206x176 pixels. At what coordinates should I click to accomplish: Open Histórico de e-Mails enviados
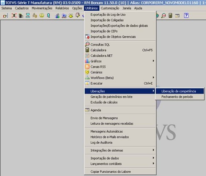coord(120,137)
